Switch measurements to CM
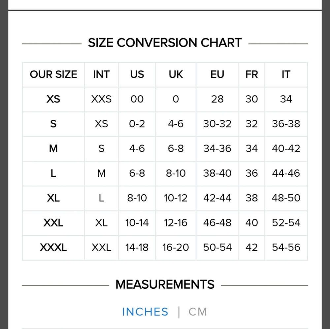Screen dimensions: 330x329 198,312
